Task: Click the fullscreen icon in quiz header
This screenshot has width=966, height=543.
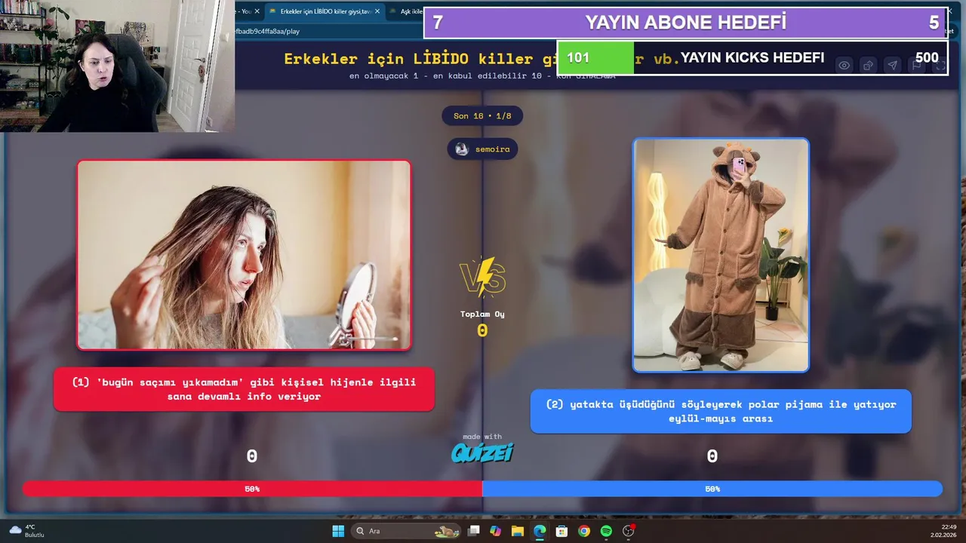Action: pyautogui.click(x=940, y=66)
